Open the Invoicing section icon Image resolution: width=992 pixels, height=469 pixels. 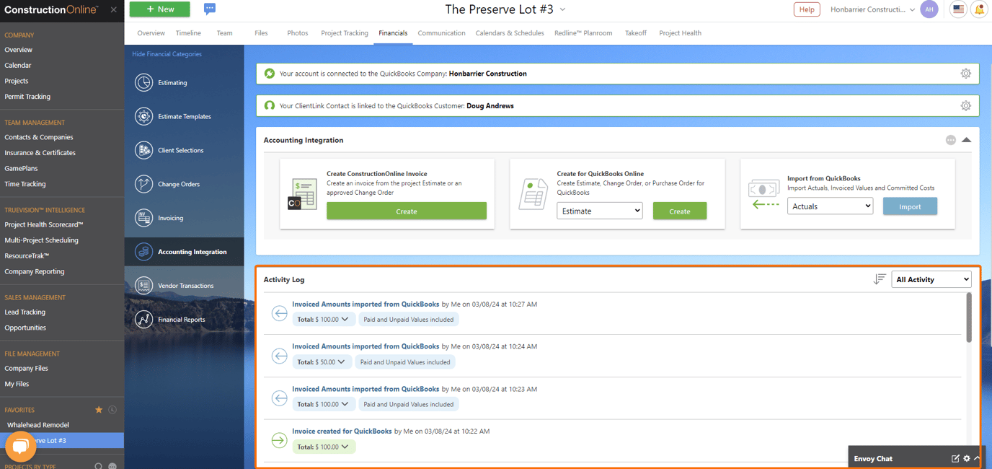click(145, 217)
